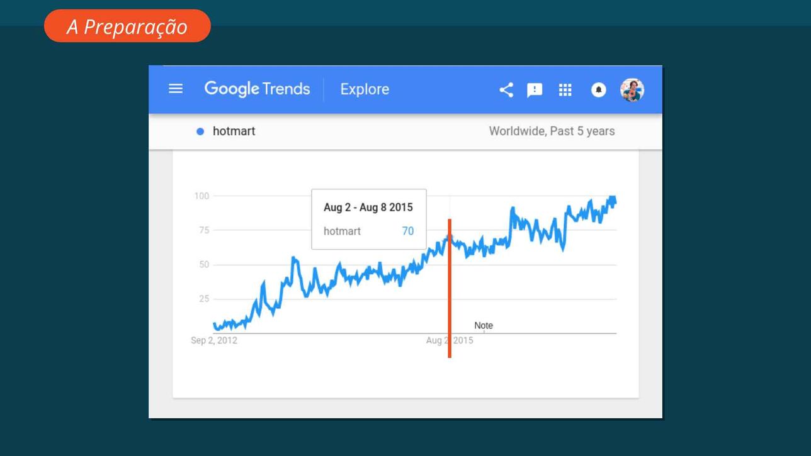Click the share icon in header

(506, 90)
